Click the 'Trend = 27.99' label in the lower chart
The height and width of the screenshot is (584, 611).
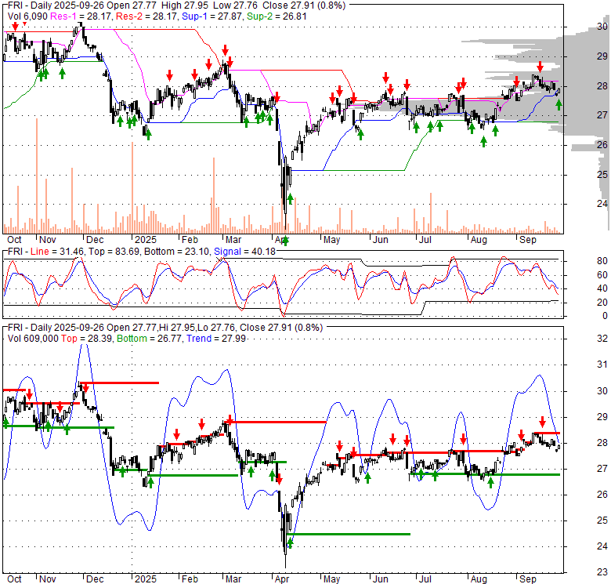[216, 339]
